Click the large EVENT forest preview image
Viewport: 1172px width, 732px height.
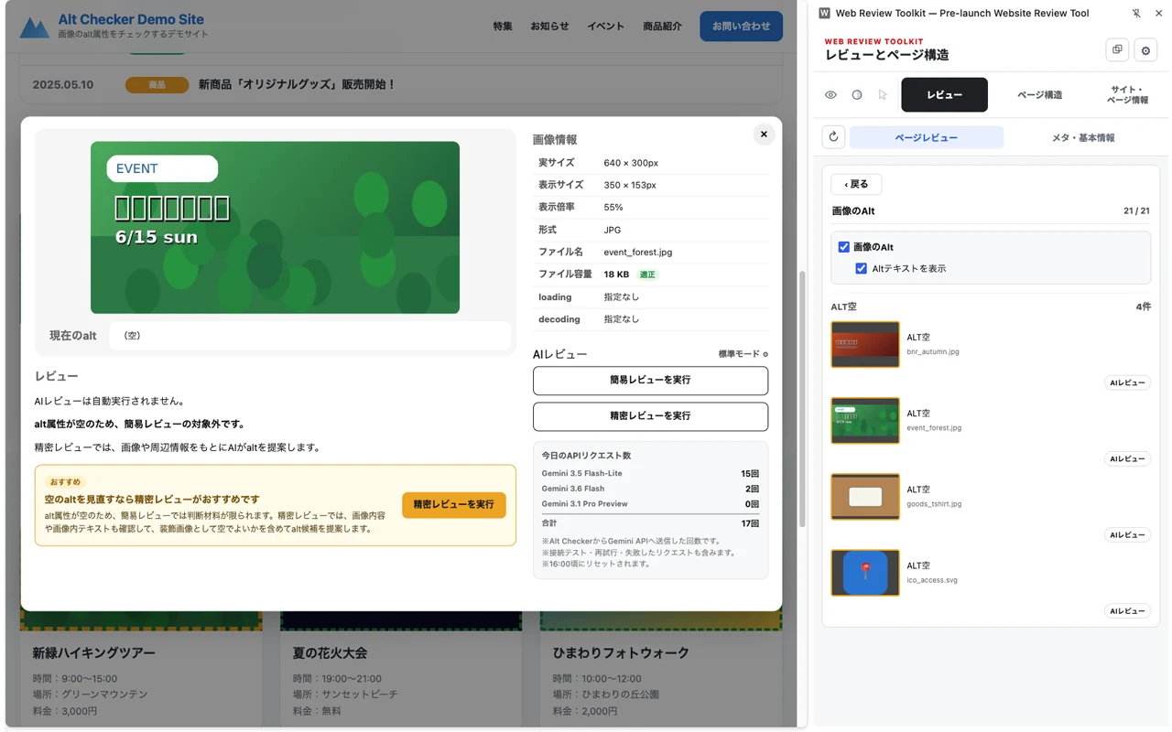[275, 228]
